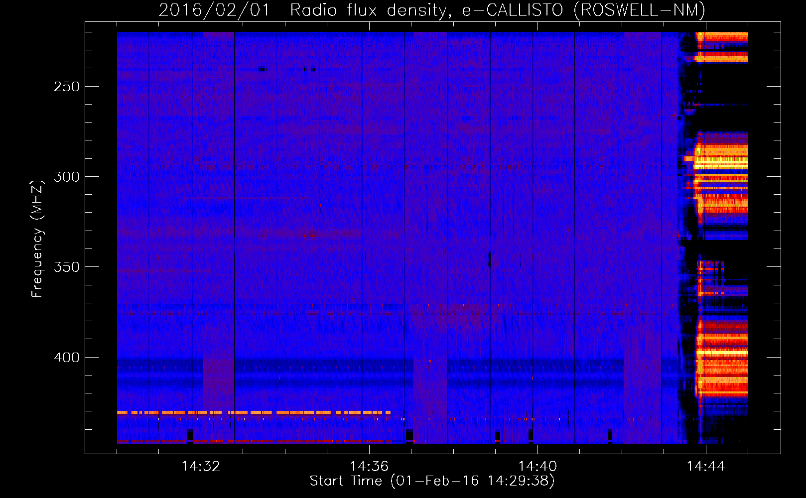Click the 14:44 time tick label
Screen dimensions: 806x498
pos(706,466)
